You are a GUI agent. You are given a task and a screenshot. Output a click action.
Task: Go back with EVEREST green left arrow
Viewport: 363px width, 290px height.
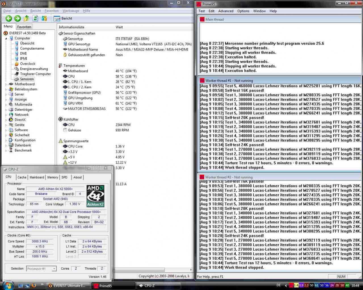9,18
